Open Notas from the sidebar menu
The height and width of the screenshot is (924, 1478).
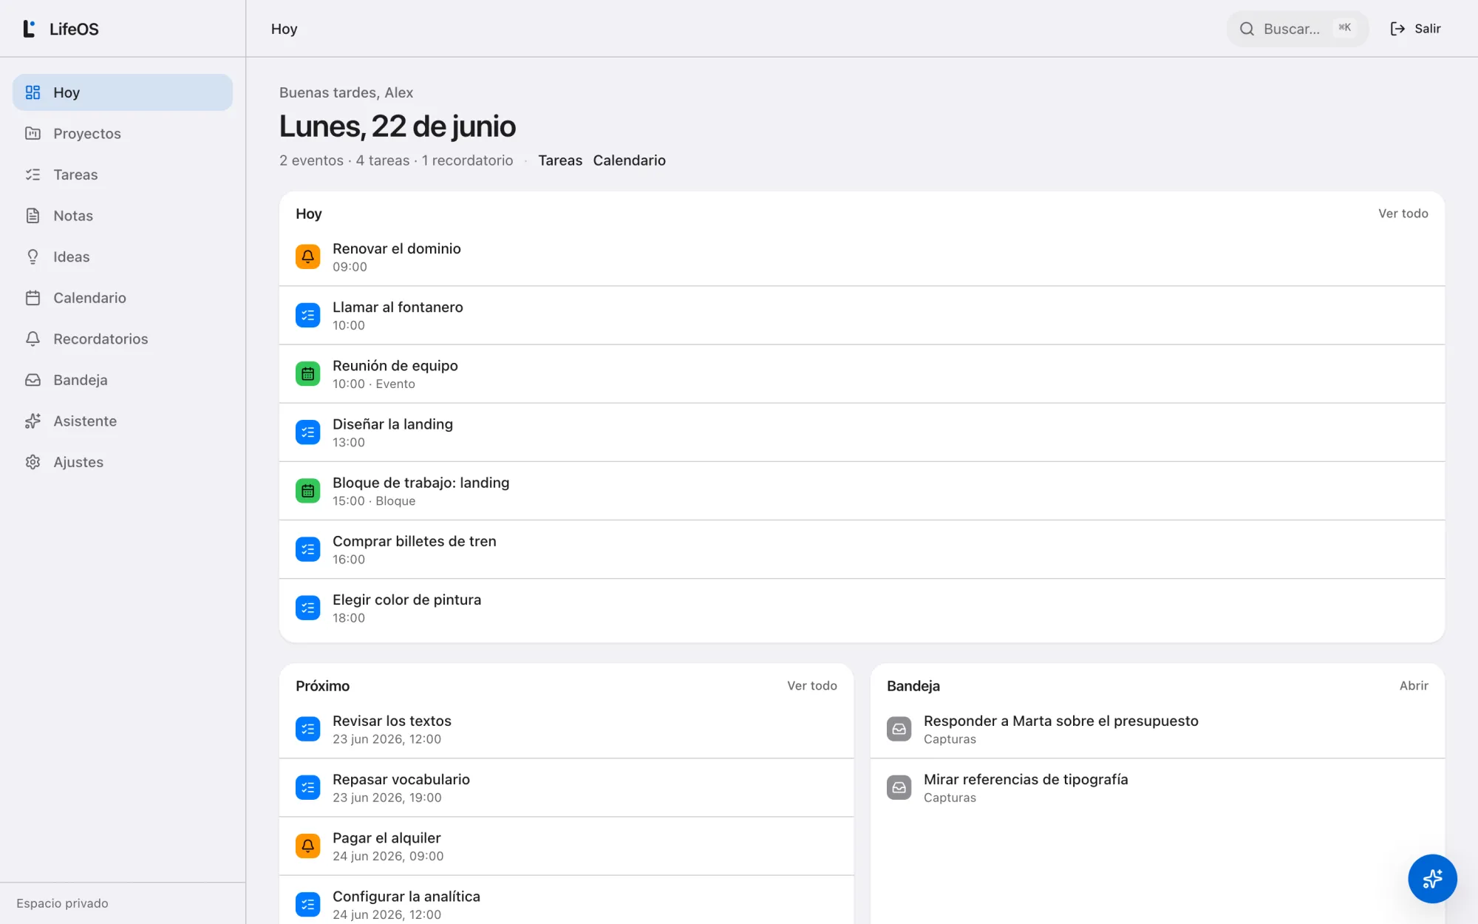pos(123,216)
